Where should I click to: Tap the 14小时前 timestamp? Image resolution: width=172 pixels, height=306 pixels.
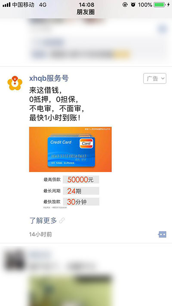(x=40, y=235)
